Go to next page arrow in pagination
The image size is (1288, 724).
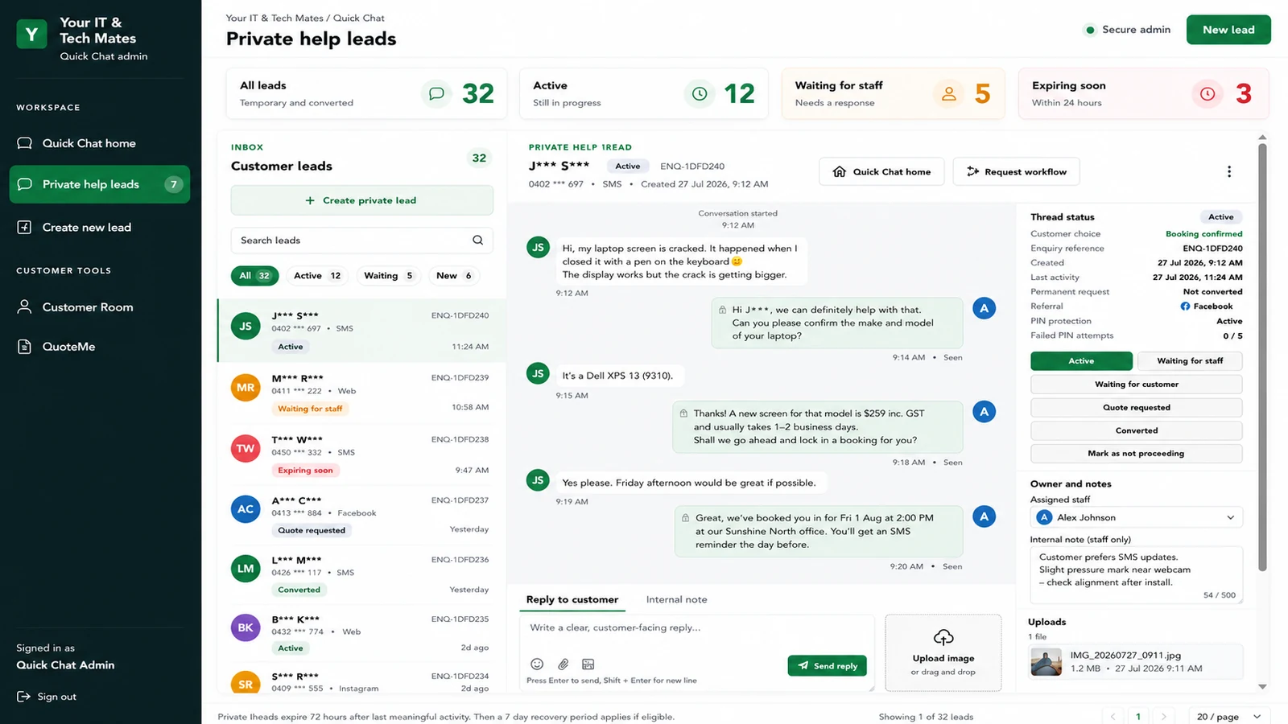point(1163,717)
